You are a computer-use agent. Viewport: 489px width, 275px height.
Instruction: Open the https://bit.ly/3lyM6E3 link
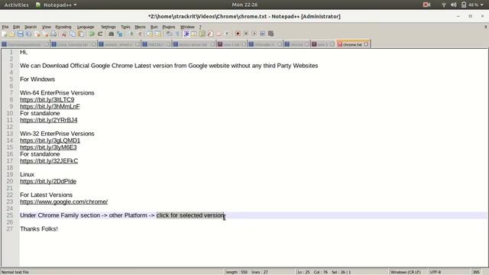[48, 147]
